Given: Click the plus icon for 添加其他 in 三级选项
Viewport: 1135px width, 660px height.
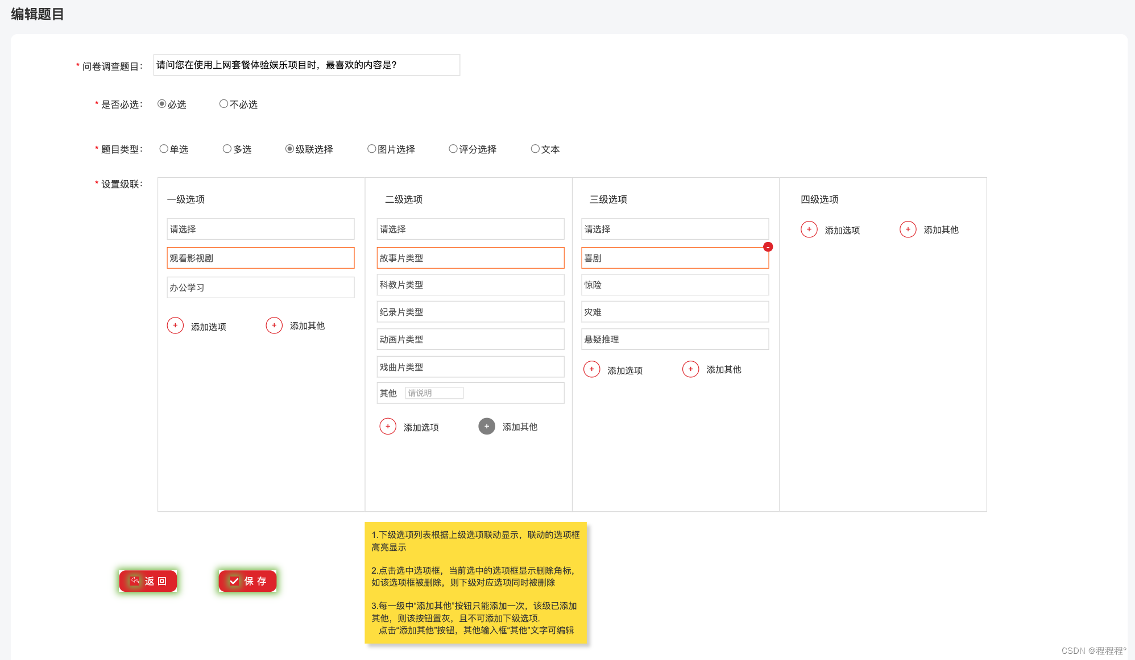Looking at the screenshot, I should point(690,369).
